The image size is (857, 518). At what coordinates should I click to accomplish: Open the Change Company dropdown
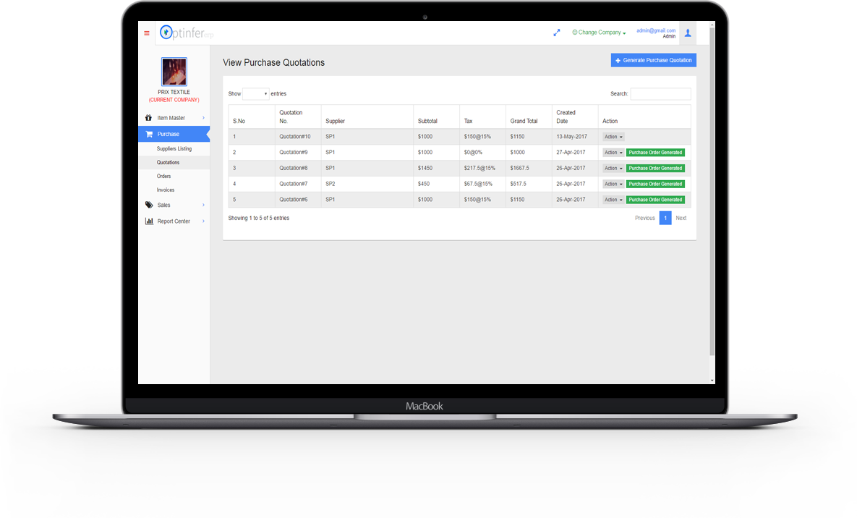(599, 33)
